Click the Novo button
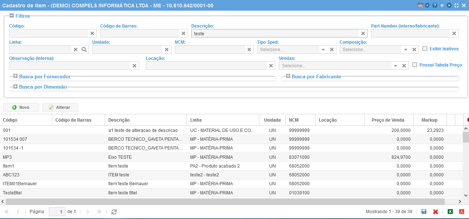This screenshot has height=219, width=469. [21, 107]
